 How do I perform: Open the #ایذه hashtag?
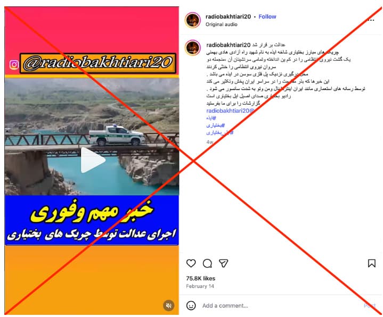211,118
